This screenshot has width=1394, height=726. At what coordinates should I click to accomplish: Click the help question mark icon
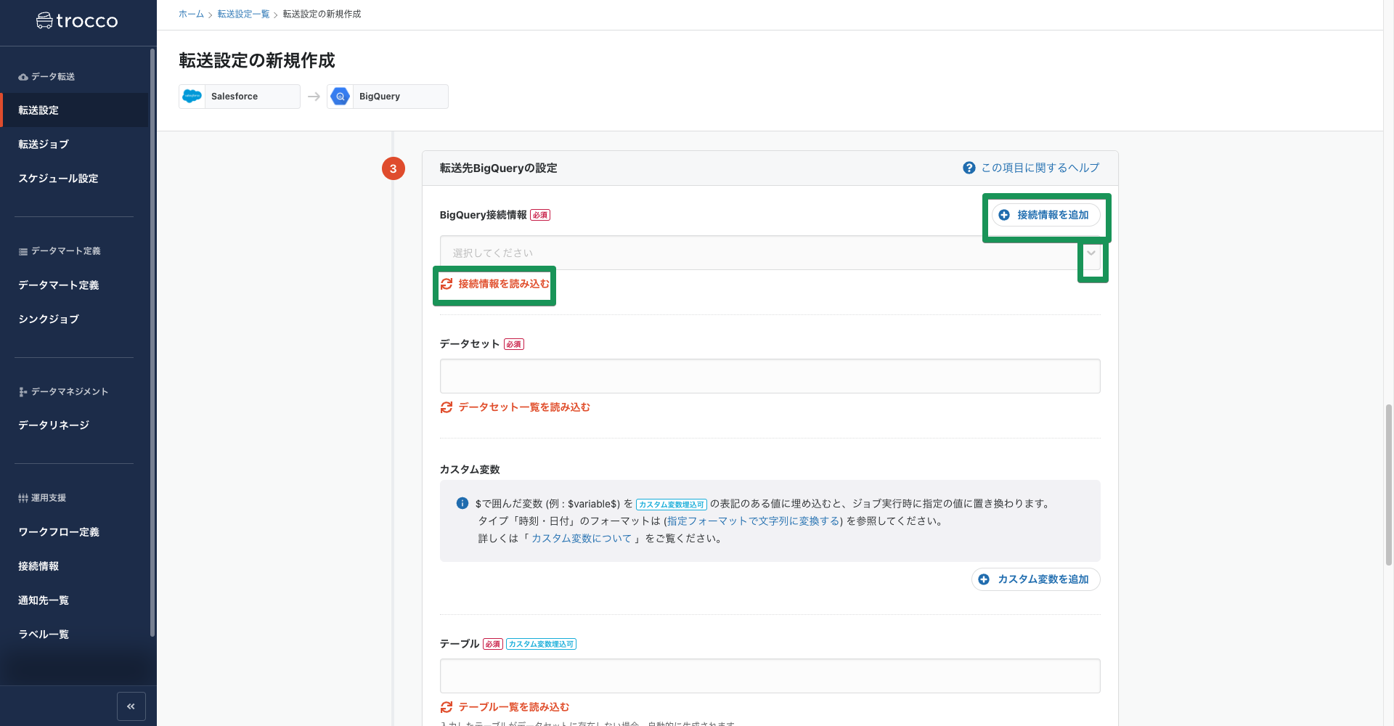coord(969,168)
